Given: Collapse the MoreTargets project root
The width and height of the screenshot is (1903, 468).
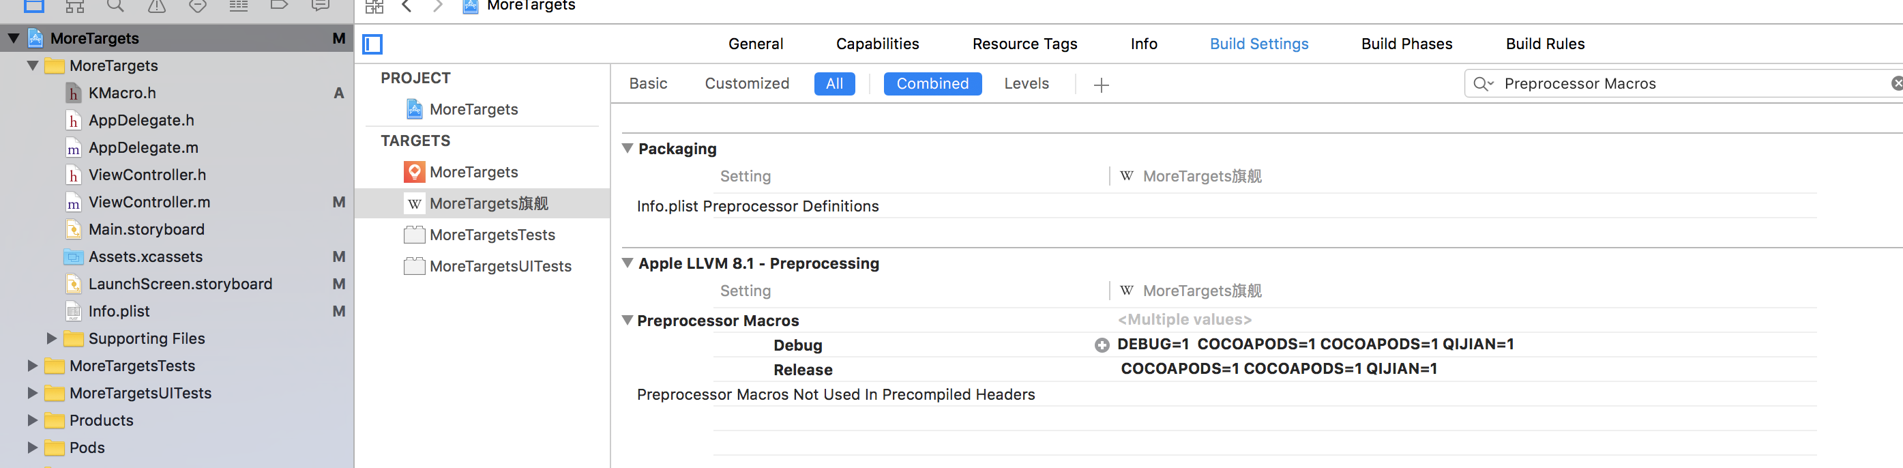Looking at the screenshot, I should [x=14, y=38].
